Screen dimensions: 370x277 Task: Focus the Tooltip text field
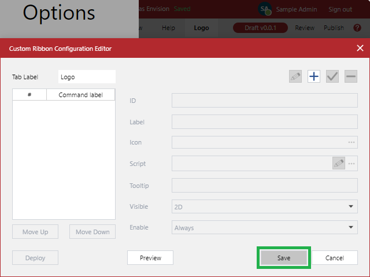point(264,185)
